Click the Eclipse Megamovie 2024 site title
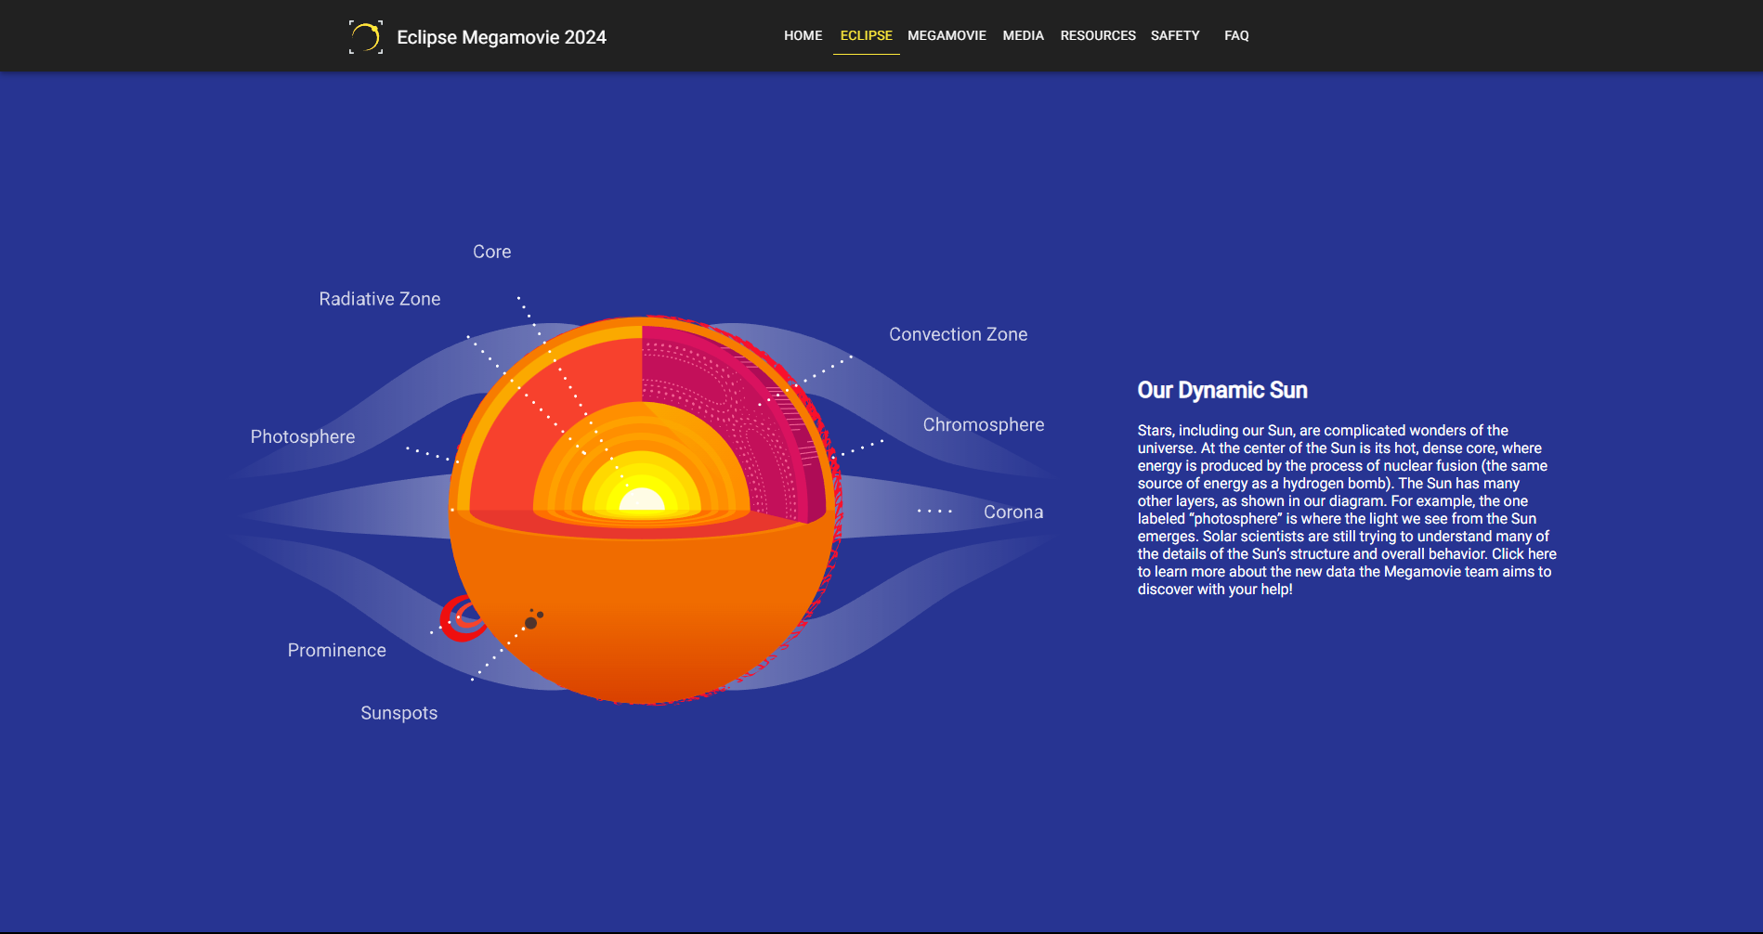This screenshot has height=934, width=1763. [502, 37]
